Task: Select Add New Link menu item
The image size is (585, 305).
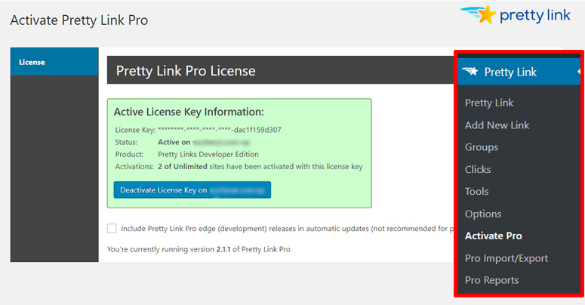Action: [497, 125]
